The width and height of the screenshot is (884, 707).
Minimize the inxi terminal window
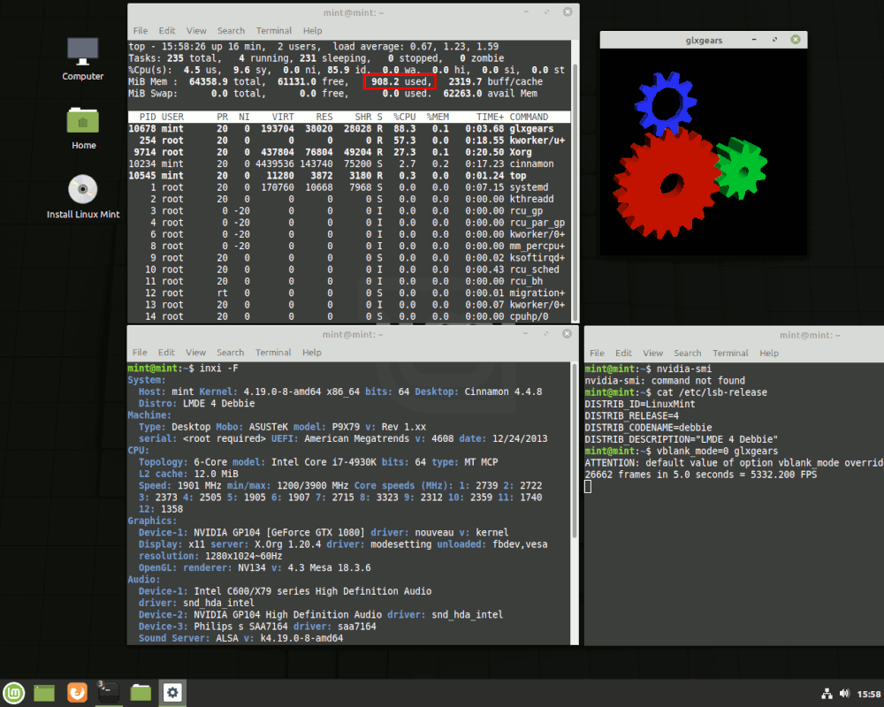(x=525, y=334)
